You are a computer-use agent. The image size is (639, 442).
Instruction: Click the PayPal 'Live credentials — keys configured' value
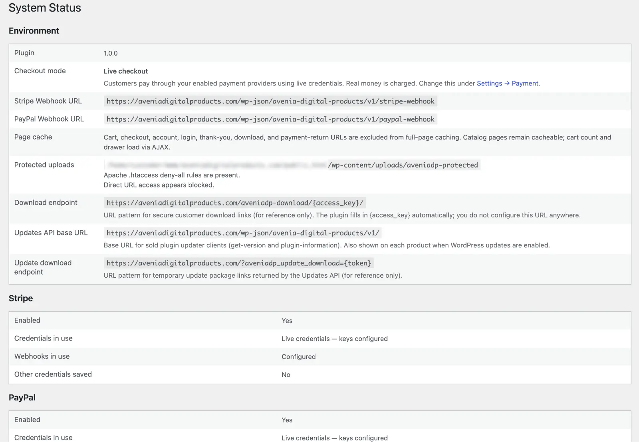click(335, 438)
